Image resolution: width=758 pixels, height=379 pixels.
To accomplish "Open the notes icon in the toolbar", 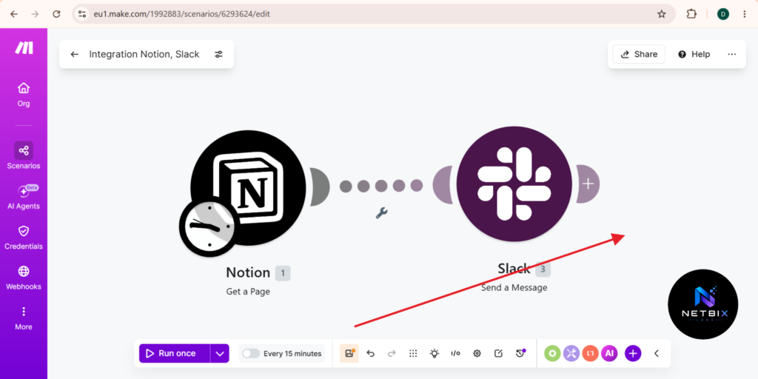I will [498, 353].
